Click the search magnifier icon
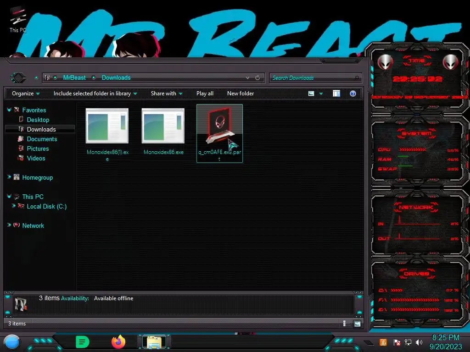This screenshot has height=352, width=470. point(357,78)
